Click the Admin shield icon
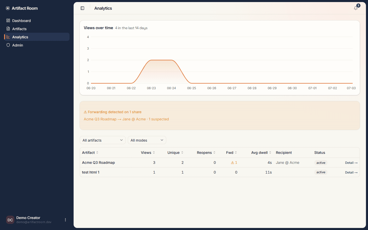 click(x=8, y=45)
